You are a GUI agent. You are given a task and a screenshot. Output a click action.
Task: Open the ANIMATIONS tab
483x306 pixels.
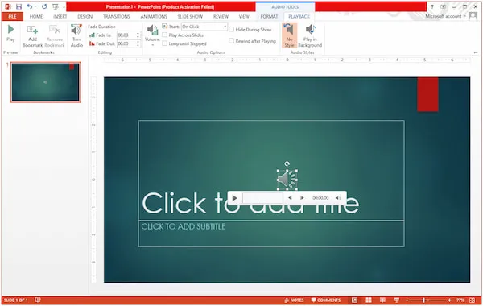click(x=154, y=17)
